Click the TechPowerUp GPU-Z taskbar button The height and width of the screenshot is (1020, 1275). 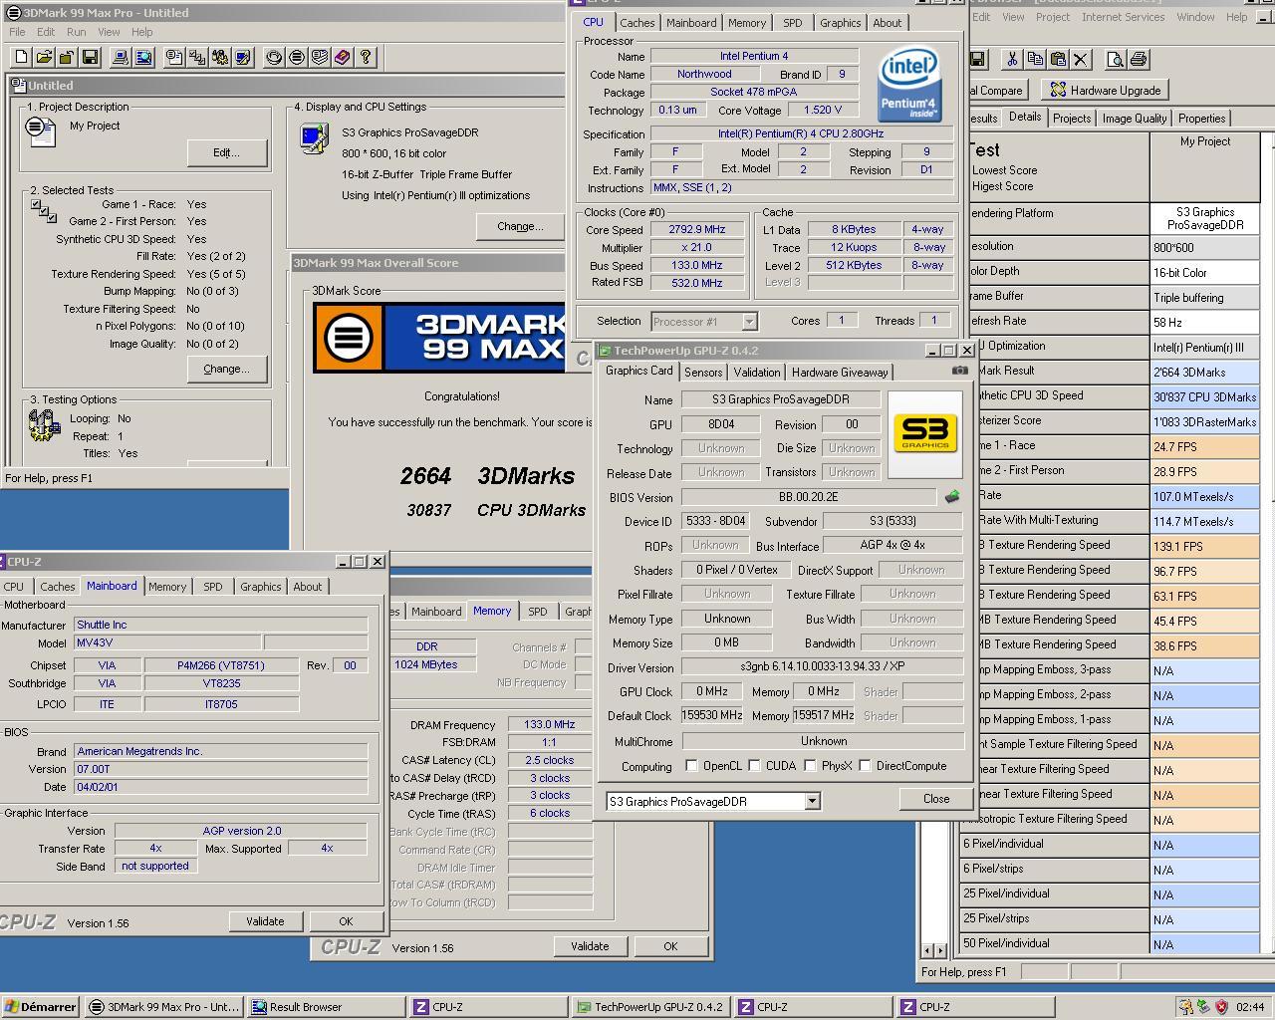pos(649,1007)
